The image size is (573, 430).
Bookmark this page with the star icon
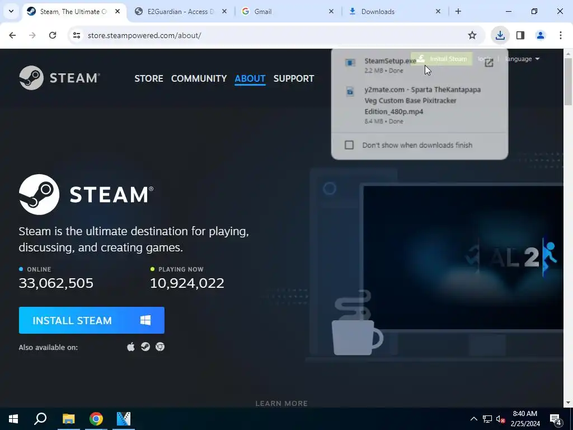pos(472,35)
